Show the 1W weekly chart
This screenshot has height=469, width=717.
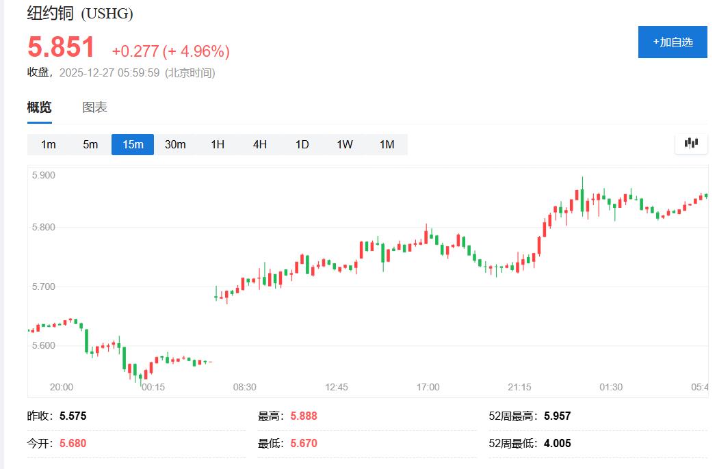(345, 144)
